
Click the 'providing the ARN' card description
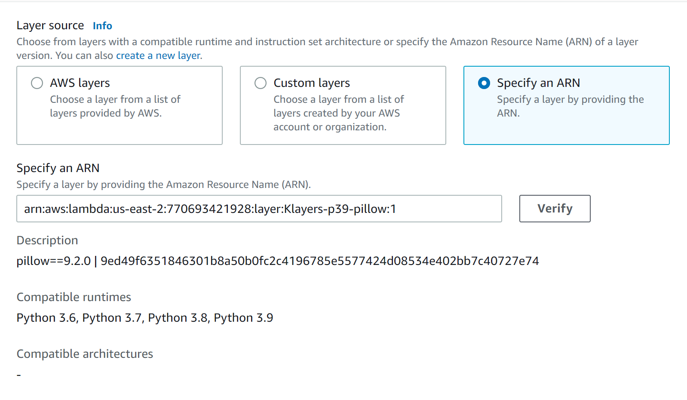pos(570,106)
